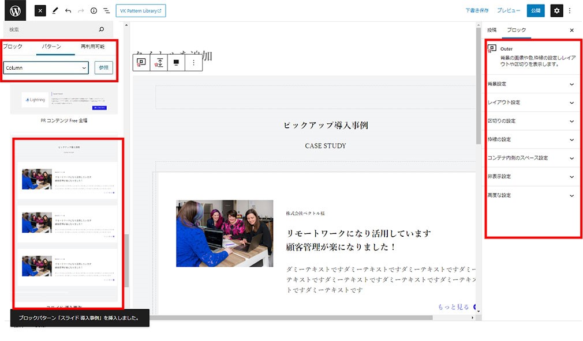
Task: Select the pencil edit tools icon
Action: pos(55,10)
